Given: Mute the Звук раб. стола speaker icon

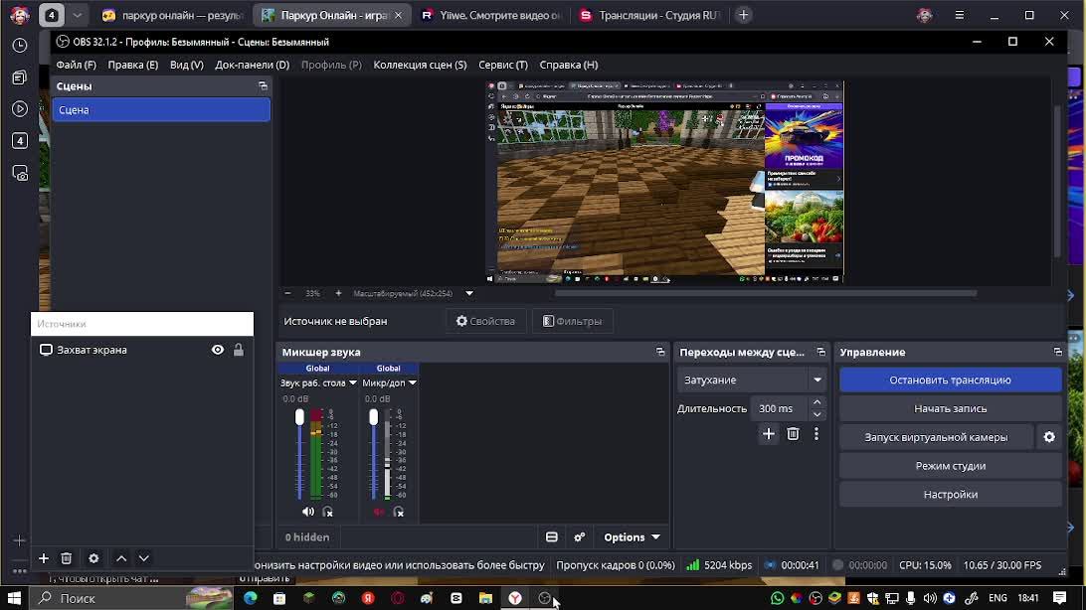Looking at the screenshot, I should [x=308, y=512].
